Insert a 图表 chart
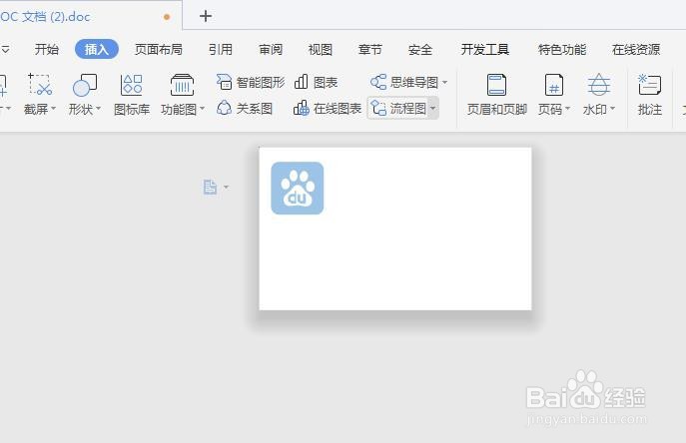Screen dimensions: 686x443 pos(317,82)
